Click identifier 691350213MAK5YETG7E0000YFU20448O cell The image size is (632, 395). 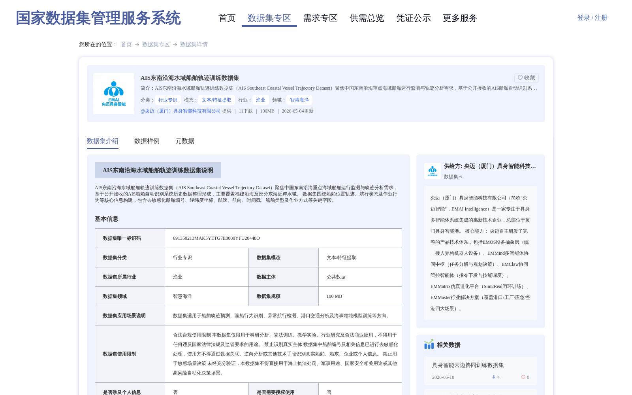pyautogui.click(x=283, y=238)
